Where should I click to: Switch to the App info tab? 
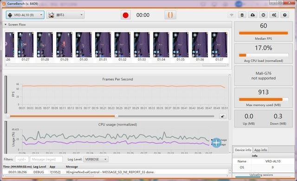pos(260,150)
